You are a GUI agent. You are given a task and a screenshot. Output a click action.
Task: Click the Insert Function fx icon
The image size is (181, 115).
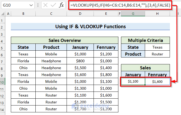coord(61,5)
